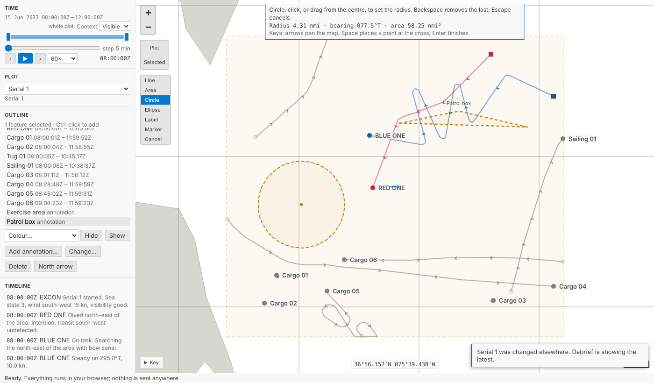Select the Cargo 03 vessel dot
This screenshot has height=383, width=654.
[493, 300]
